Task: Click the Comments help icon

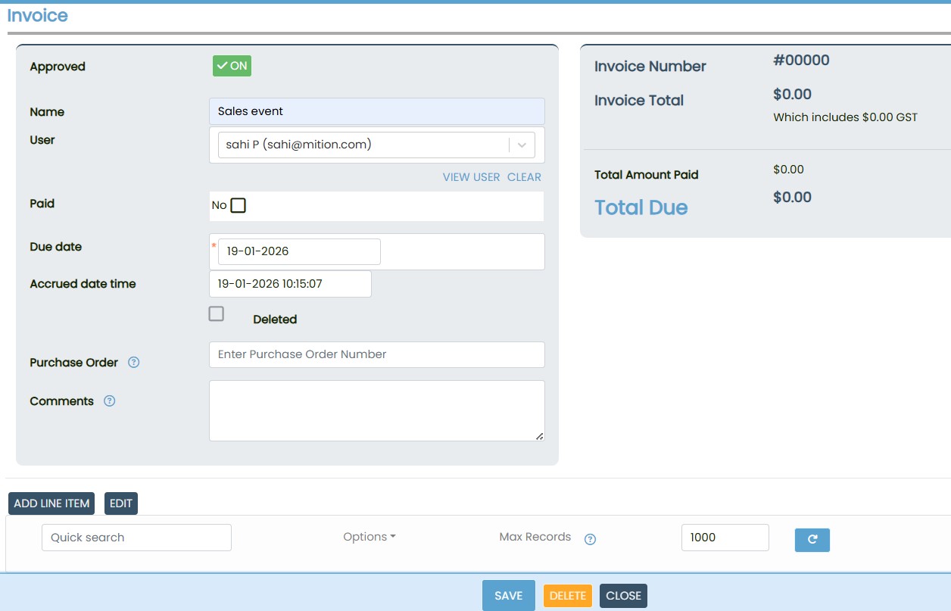Action: 109,401
